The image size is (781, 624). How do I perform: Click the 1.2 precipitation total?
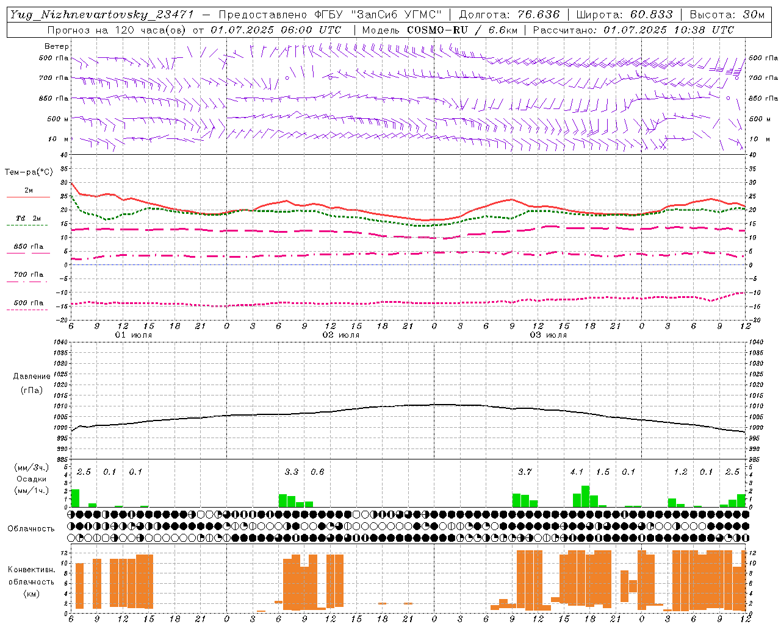pos(680,472)
